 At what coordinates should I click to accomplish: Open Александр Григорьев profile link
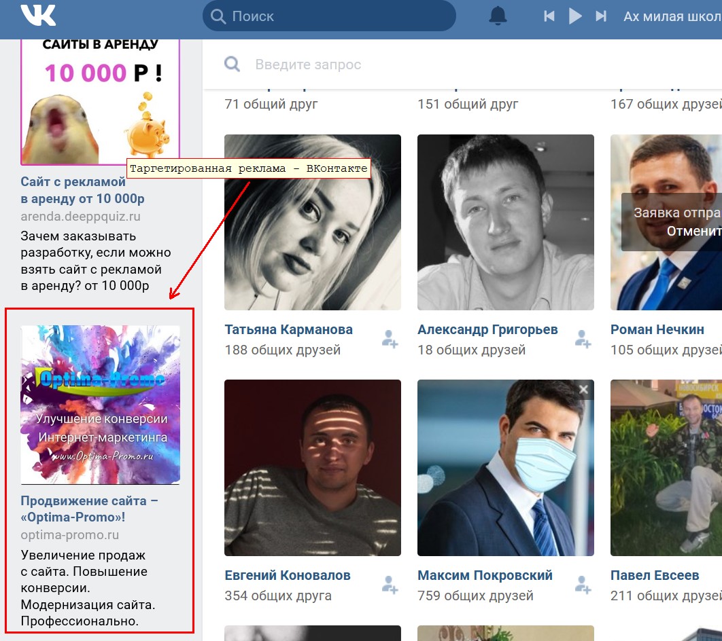pyautogui.click(x=487, y=330)
